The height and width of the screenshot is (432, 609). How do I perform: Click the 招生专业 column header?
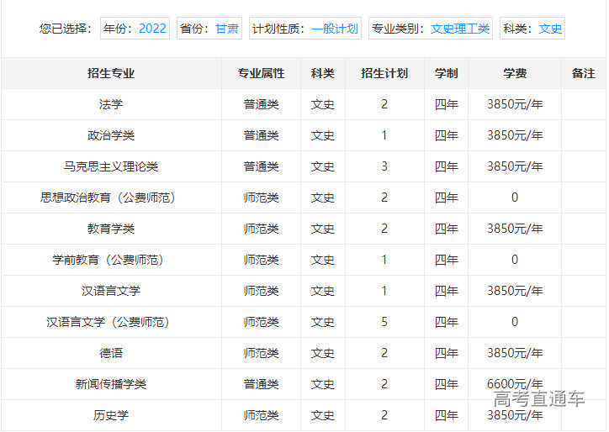tap(111, 73)
